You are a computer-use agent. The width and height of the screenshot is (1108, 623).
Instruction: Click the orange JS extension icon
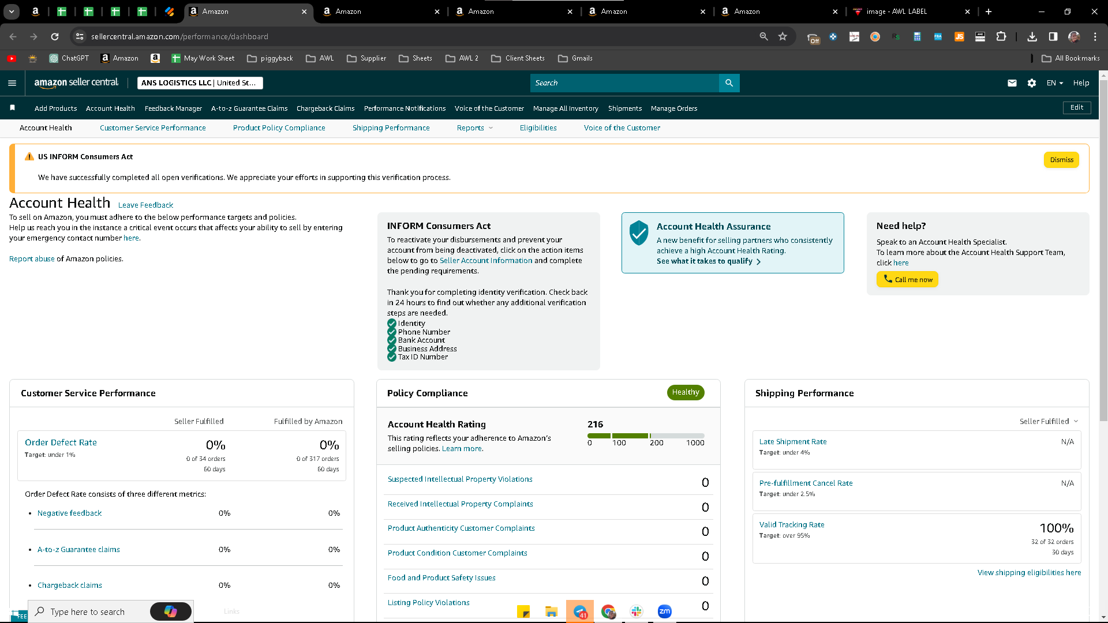[x=959, y=36]
